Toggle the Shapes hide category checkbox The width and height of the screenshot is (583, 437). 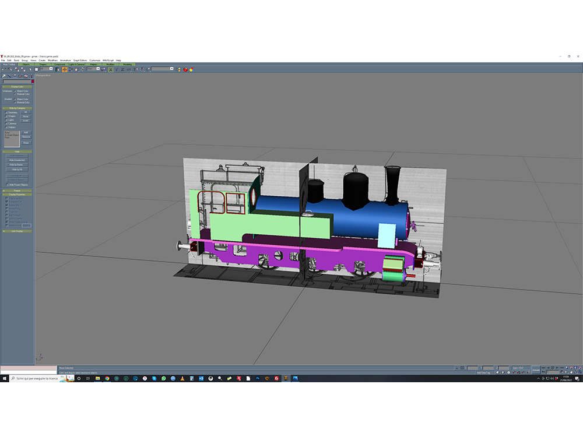6,117
